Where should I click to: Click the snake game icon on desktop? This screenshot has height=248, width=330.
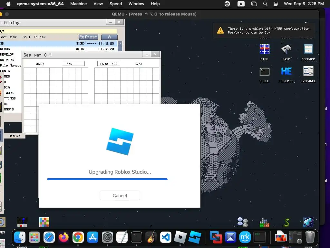coord(286,222)
